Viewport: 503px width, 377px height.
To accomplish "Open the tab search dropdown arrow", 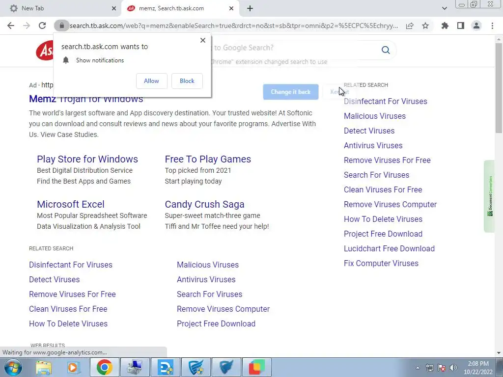I will point(444,9).
